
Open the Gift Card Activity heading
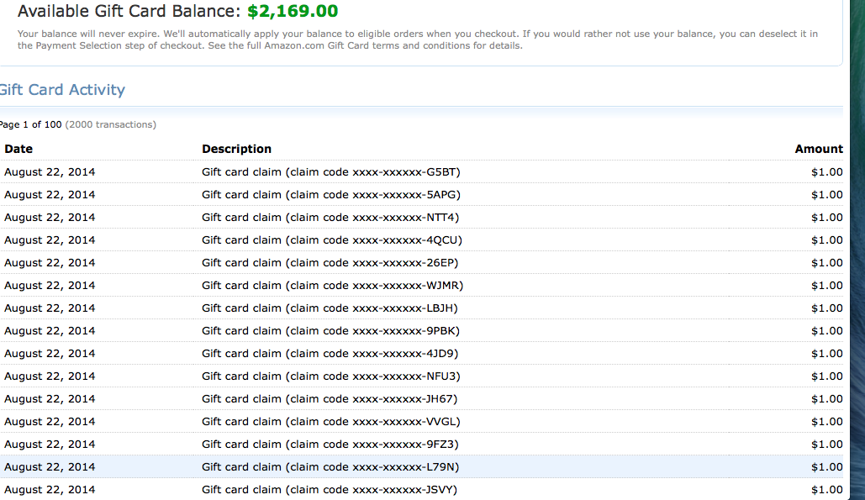pos(62,90)
